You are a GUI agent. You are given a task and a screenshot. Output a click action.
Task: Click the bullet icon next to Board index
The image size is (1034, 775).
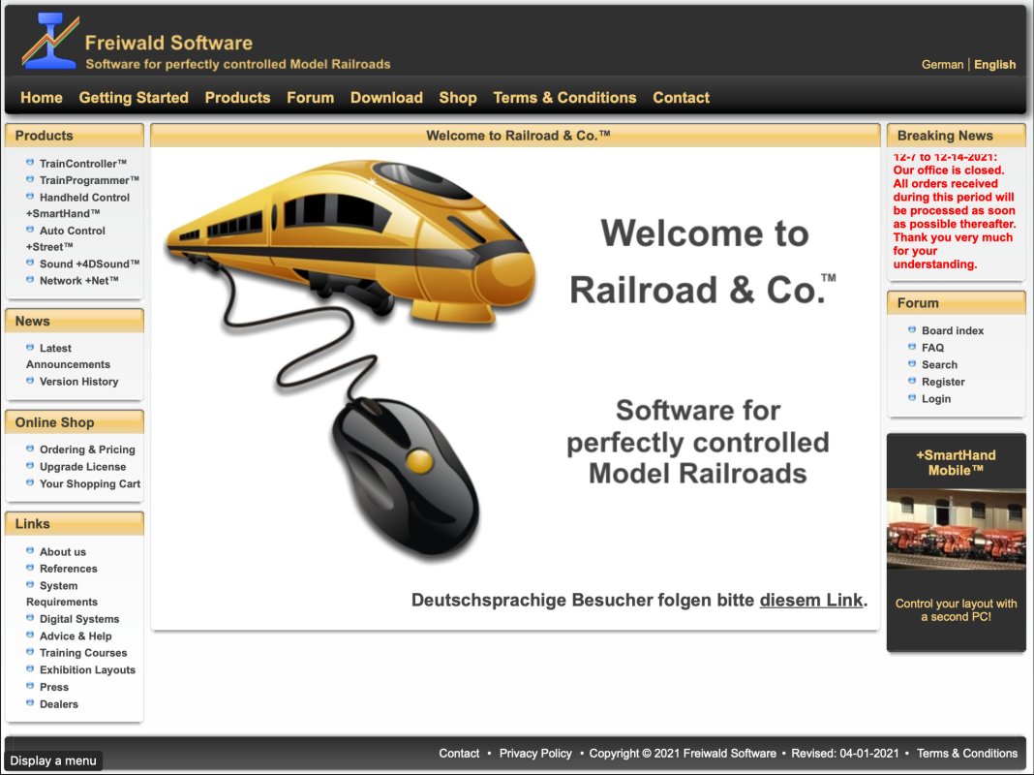[912, 330]
